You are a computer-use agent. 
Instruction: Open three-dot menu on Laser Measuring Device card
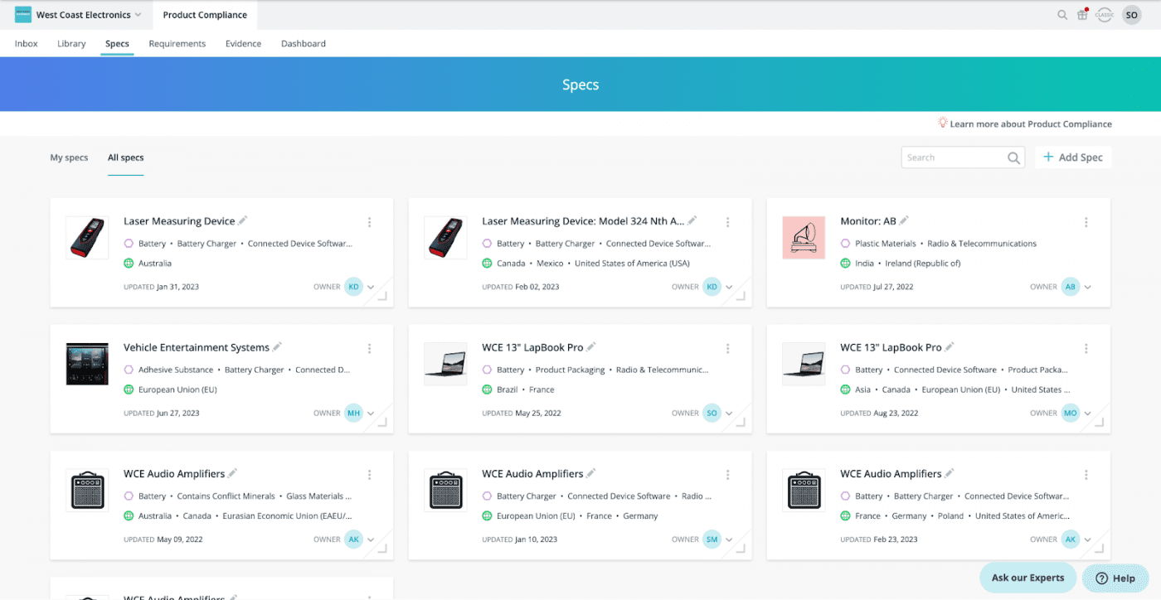[x=370, y=222]
